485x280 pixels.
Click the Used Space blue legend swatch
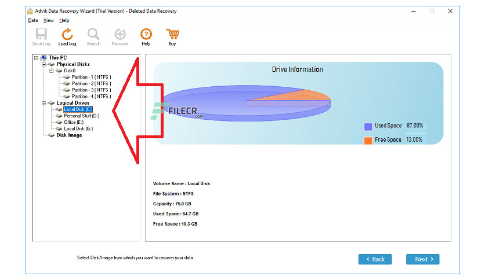pos(368,127)
